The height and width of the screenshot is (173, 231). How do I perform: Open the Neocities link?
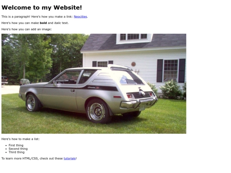[x=80, y=17]
